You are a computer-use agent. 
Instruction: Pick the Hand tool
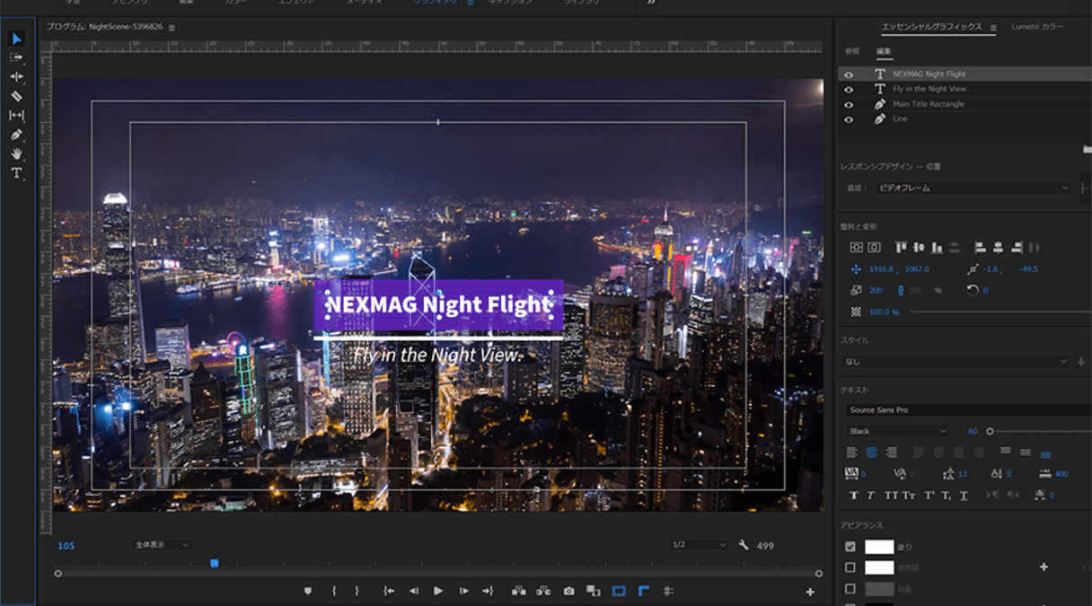[16, 154]
